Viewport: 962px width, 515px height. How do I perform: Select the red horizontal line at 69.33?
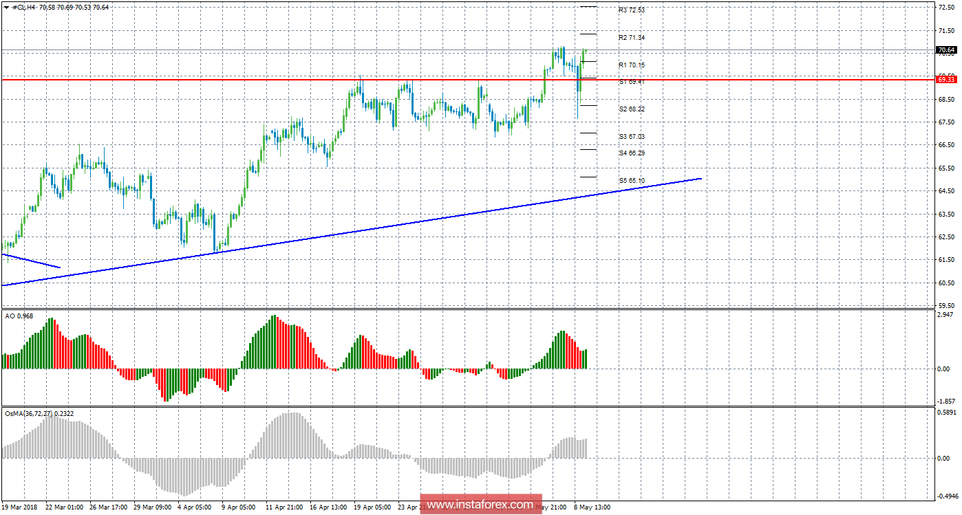(x=467, y=80)
